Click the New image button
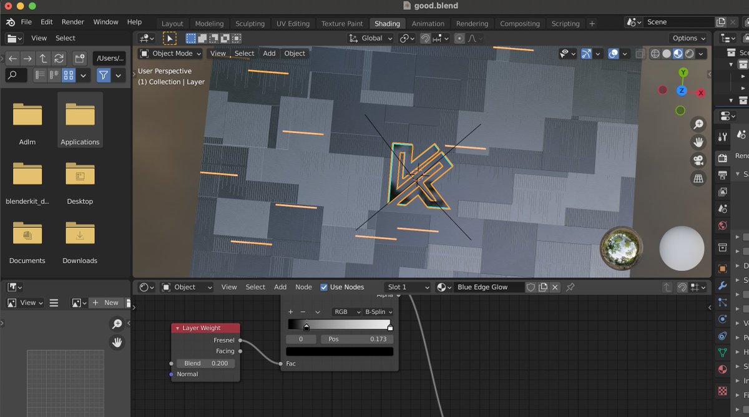The width and height of the screenshot is (749, 417). pyautogui.click(x=106, y=303)
